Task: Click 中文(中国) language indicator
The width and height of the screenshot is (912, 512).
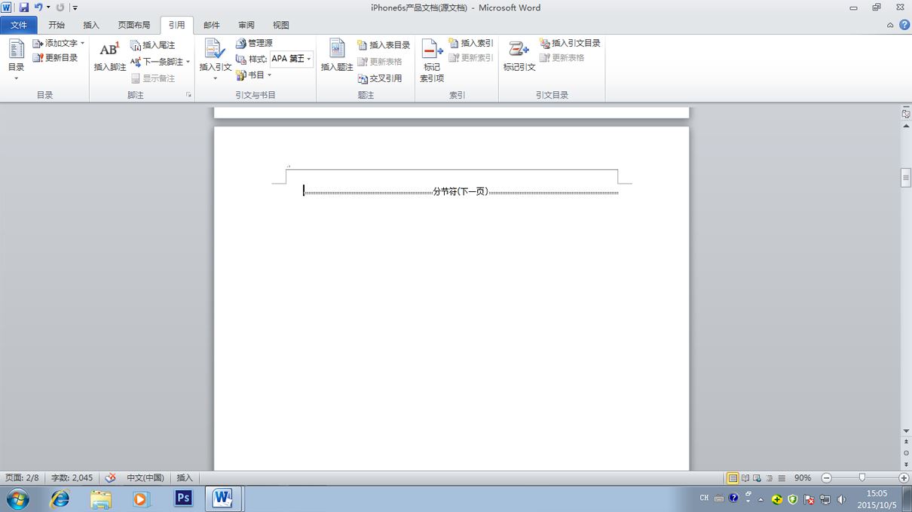Action: tap(145, 478)
